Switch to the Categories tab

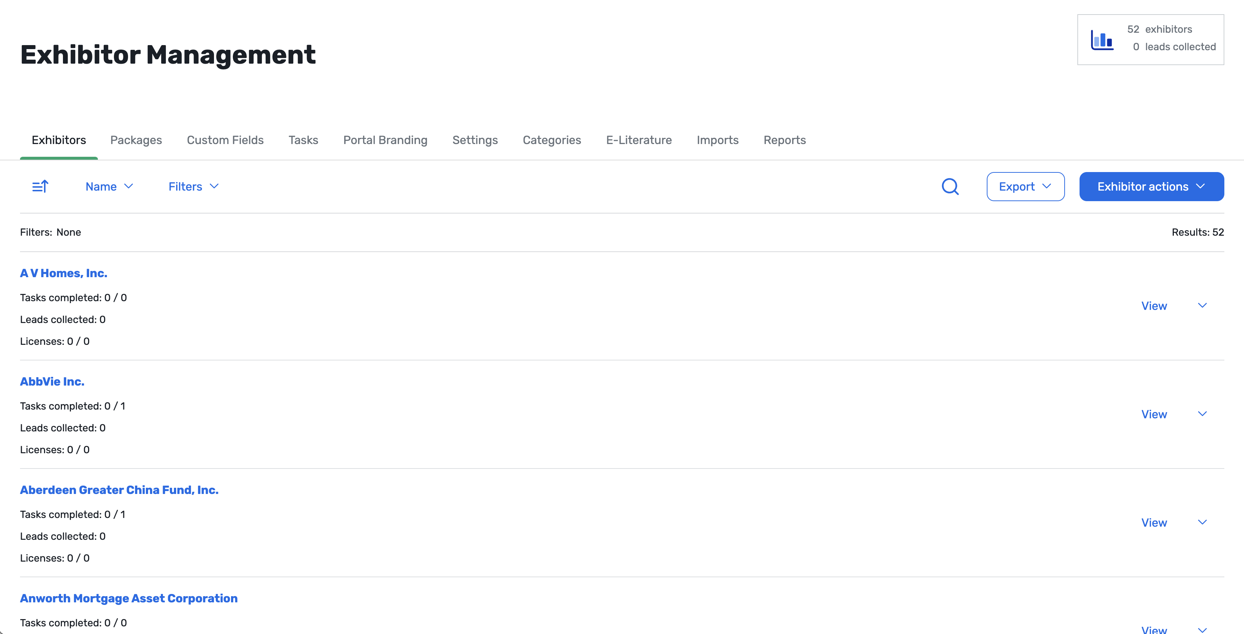click(x=552, y=140)
